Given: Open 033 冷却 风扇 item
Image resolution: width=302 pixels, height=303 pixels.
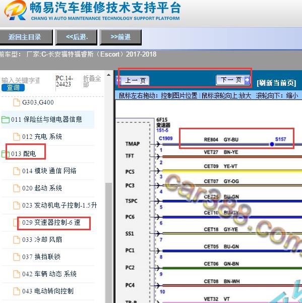Looking at the screenshot, I should pos(42,239).
